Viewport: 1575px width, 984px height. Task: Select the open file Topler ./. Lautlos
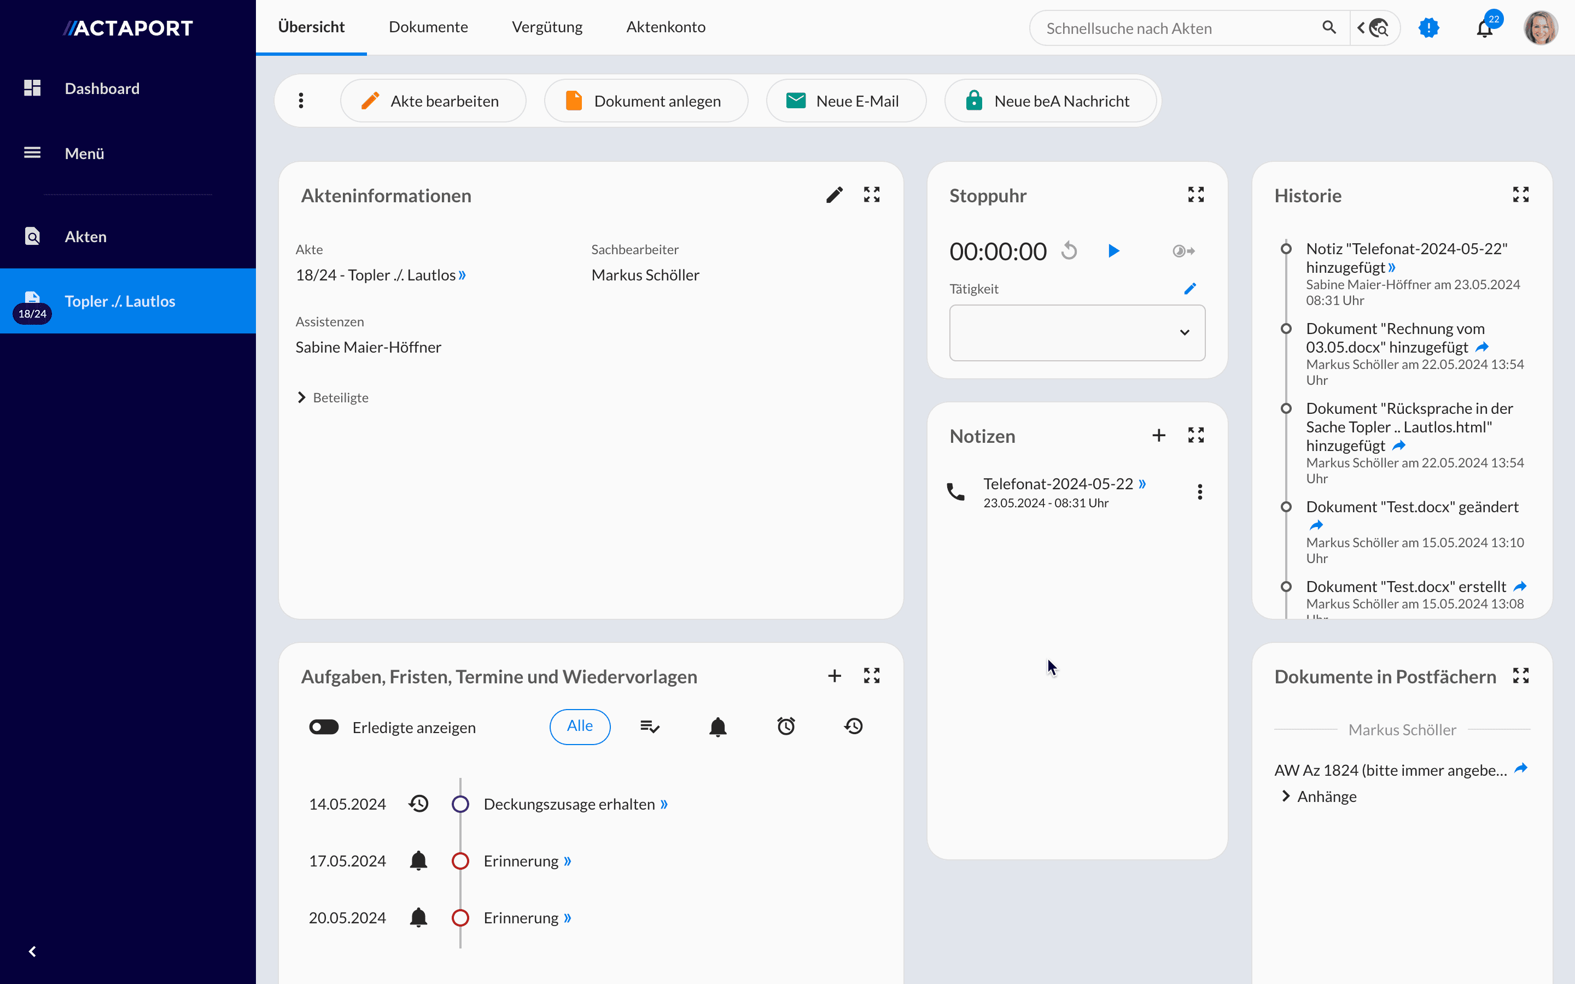pos(127,301)
